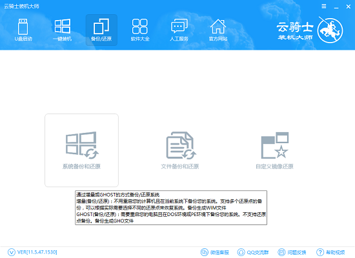Click the 云骑士 knight logo emblem
Viewport: 355px width, 258px height.
[x=330, y=30]
